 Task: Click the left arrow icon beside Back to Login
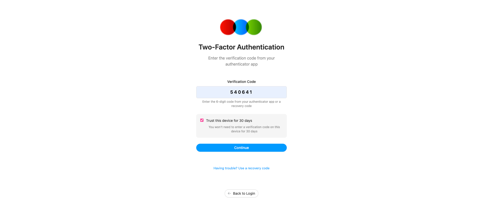click(x=229, y=193)
